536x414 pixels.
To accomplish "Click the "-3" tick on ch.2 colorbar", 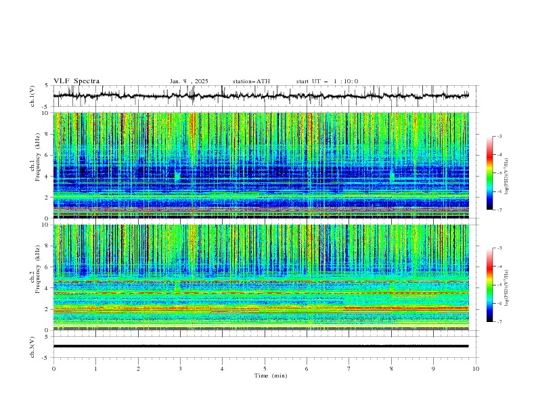I will click(499, 248).
